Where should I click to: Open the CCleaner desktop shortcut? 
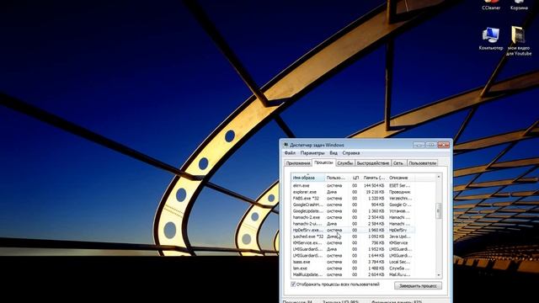[x=491, y=5]
